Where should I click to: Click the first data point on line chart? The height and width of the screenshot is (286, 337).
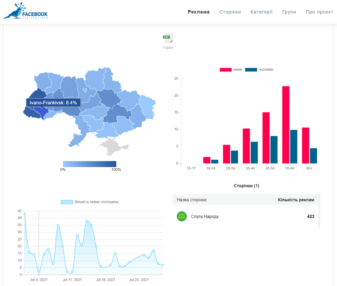[25, 214]
